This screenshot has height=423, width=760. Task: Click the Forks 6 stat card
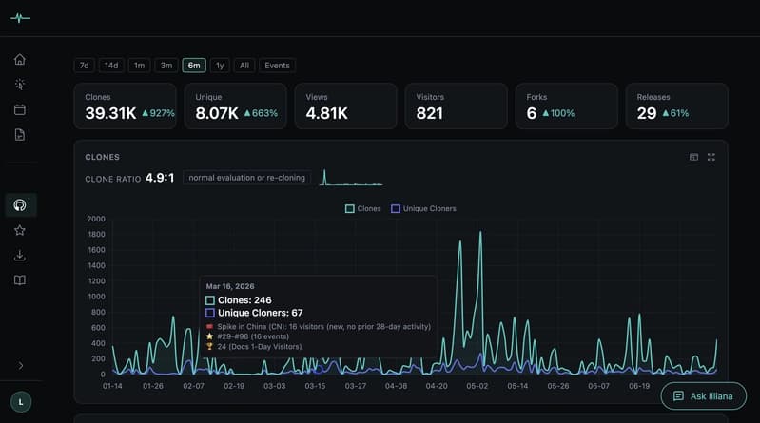click(567, 106)
